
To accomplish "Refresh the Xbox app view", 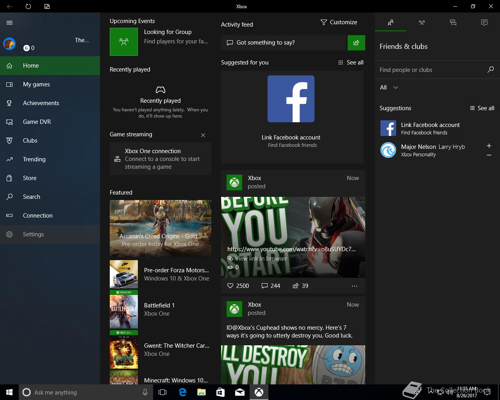I will tap(28, 6).
